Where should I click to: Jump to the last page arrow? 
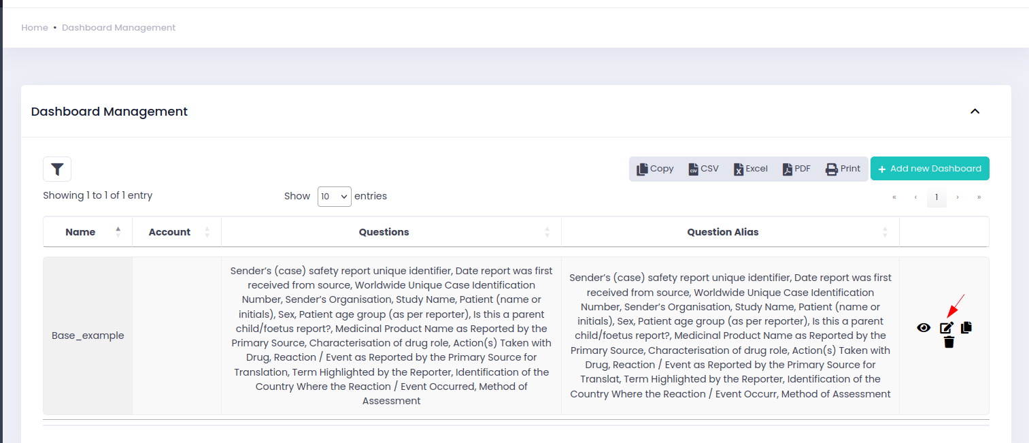coord(979,197)
